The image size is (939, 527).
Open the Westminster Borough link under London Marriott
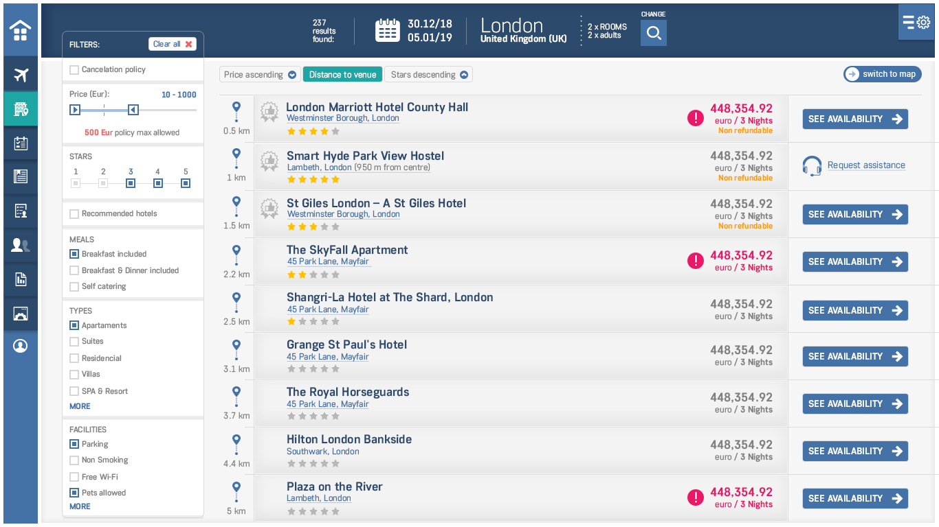[x=343, y=118]
